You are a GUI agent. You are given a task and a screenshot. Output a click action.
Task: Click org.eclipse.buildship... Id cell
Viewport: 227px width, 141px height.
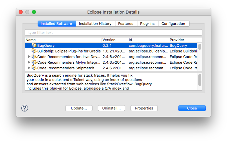(148, 51)
